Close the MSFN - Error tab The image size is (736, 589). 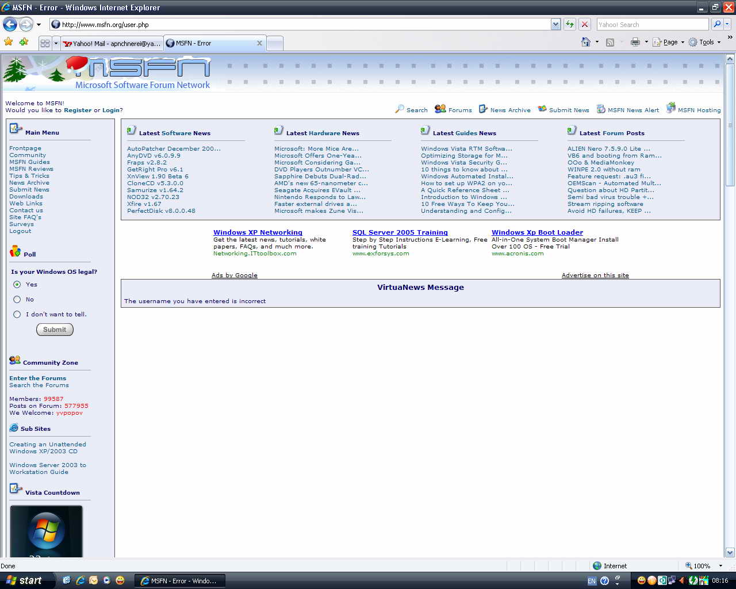[259, 43]
